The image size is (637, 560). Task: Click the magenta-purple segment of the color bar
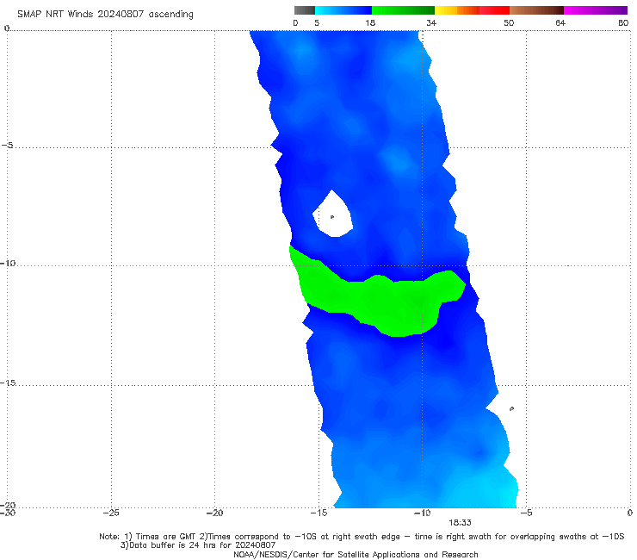(596, 10)
